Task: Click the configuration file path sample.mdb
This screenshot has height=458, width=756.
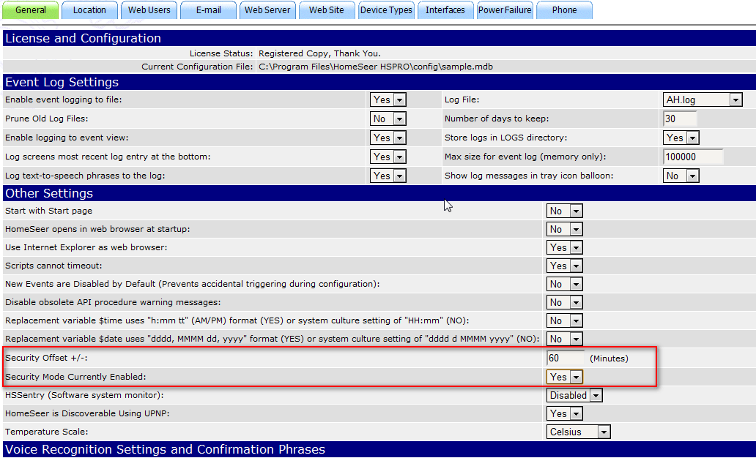Action: [376, 67]
